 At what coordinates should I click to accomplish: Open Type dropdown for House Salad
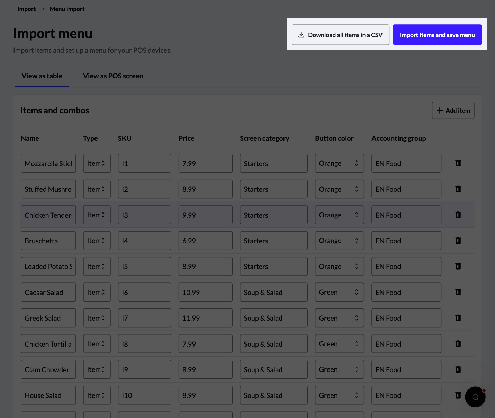point(97,395)
